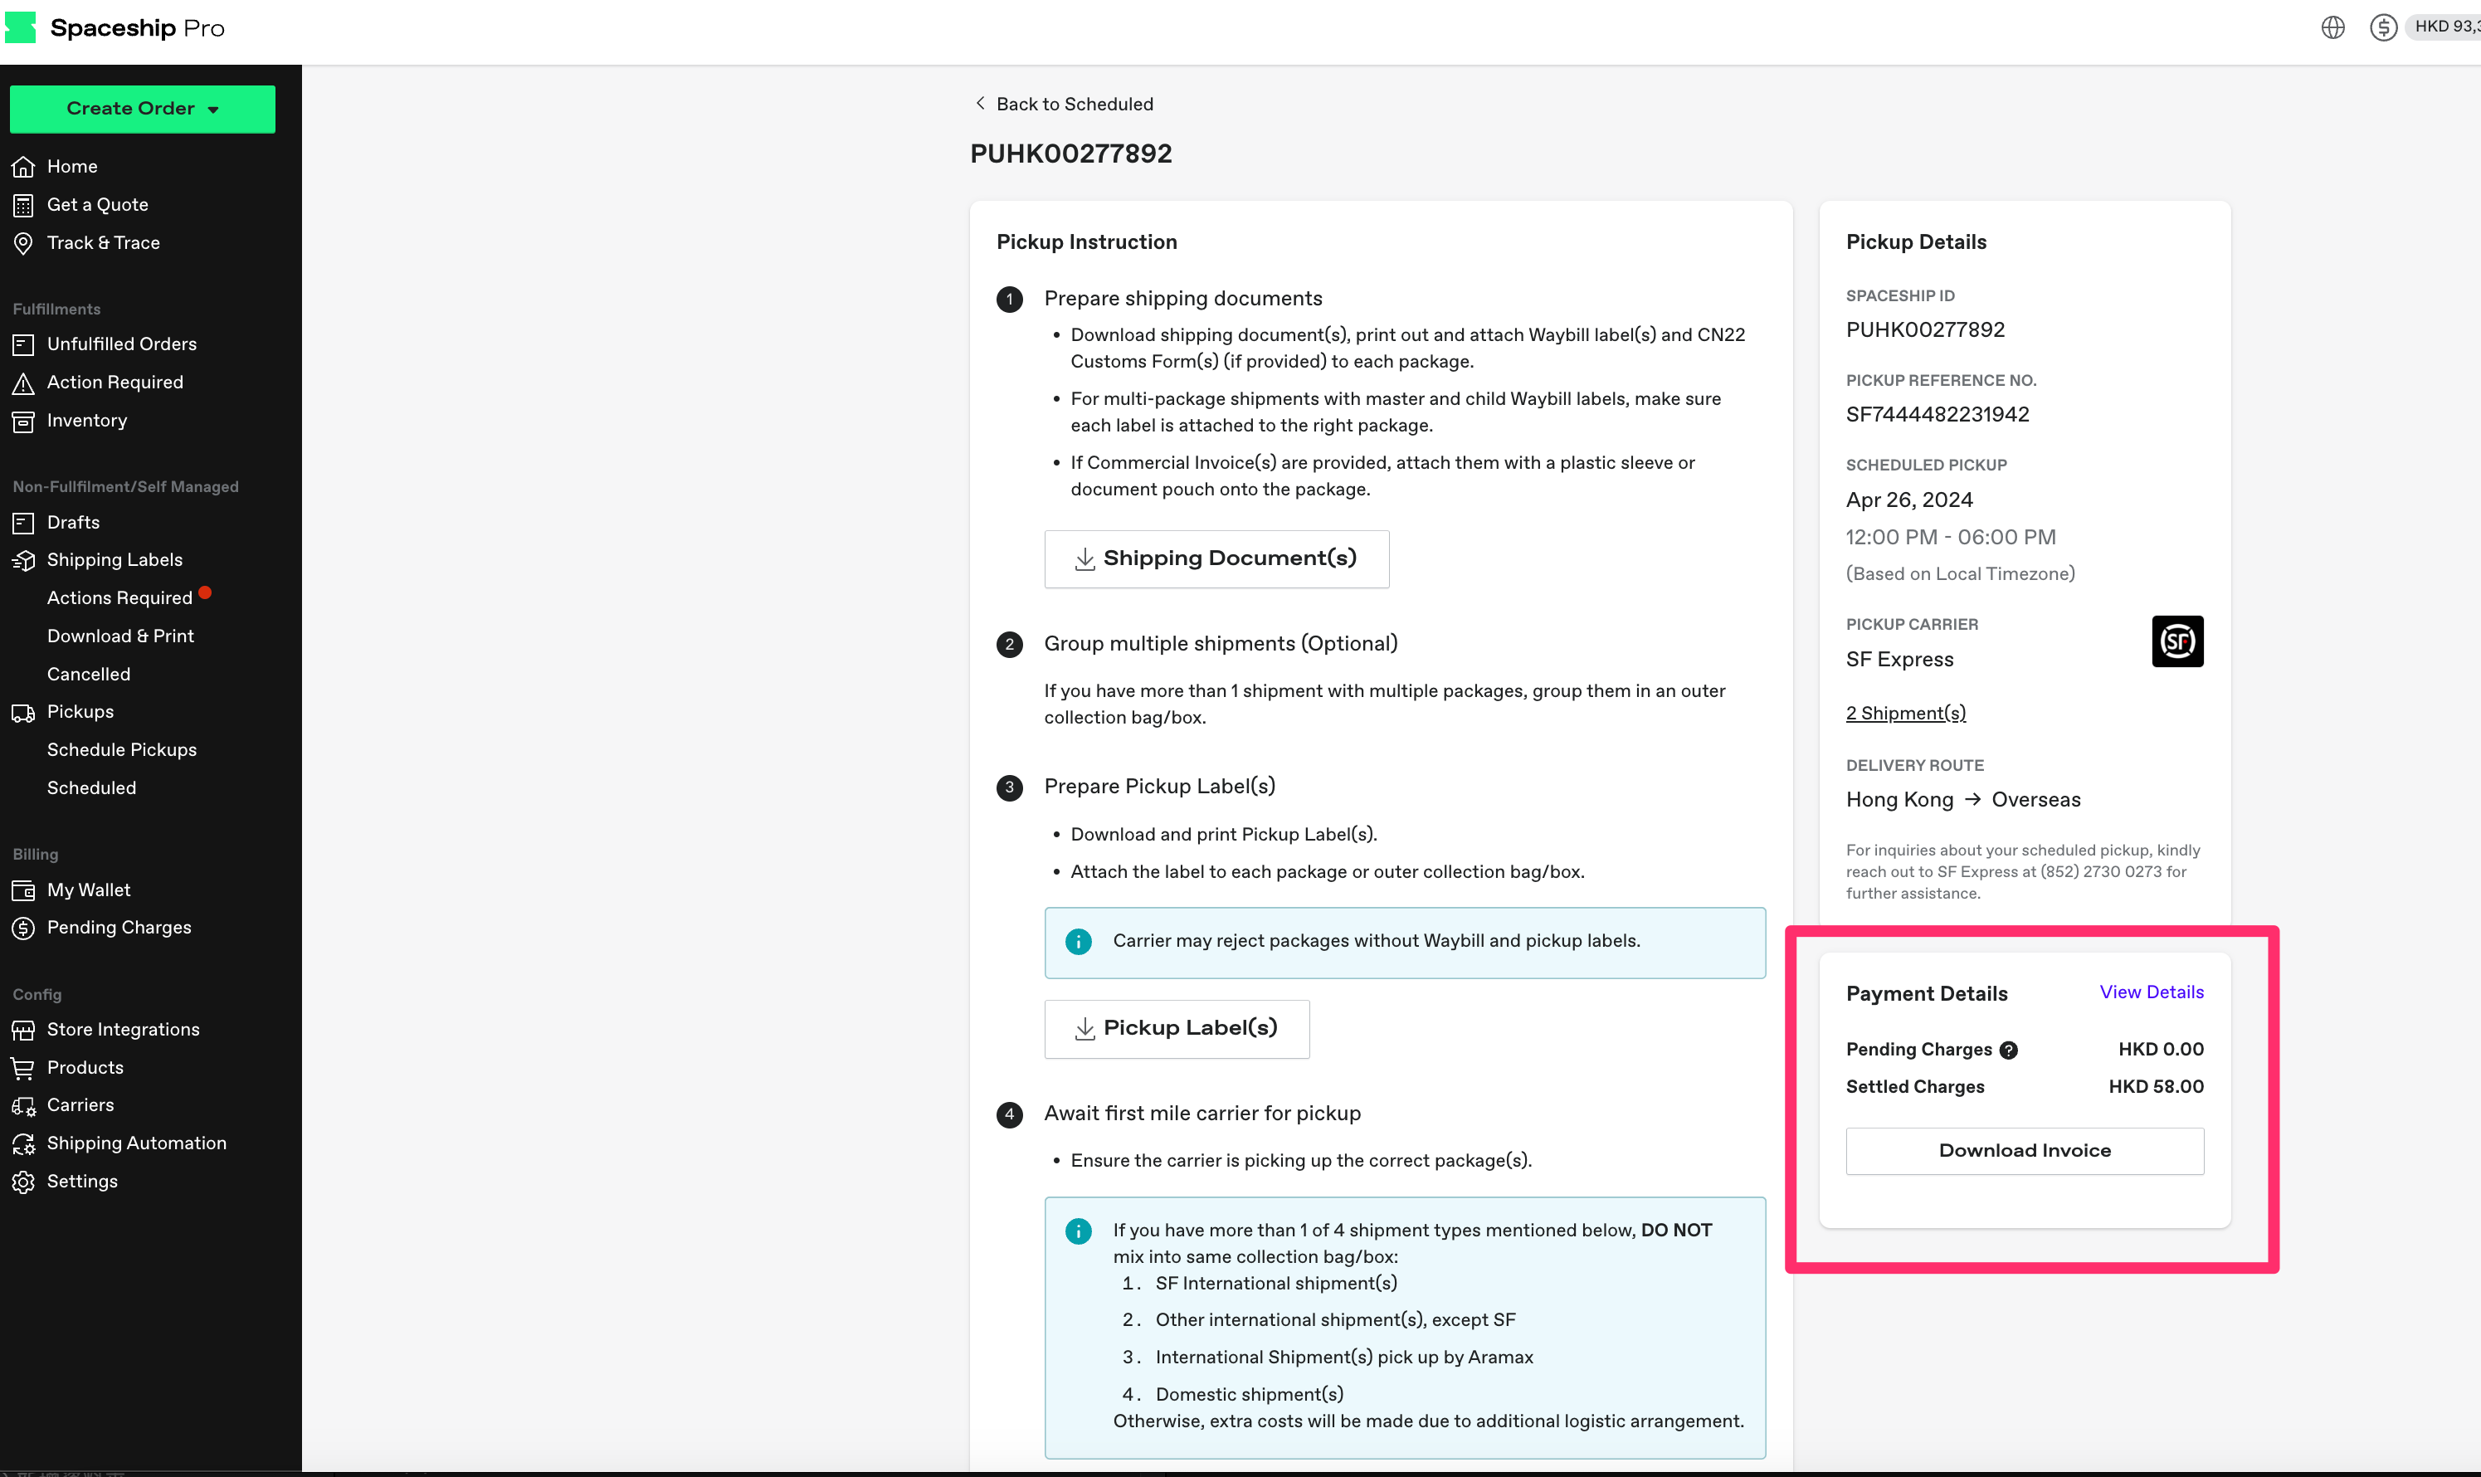The image size is (2481, 1477).
Task: Select Scheduled under Pickups menu
Action: point(91,786)
